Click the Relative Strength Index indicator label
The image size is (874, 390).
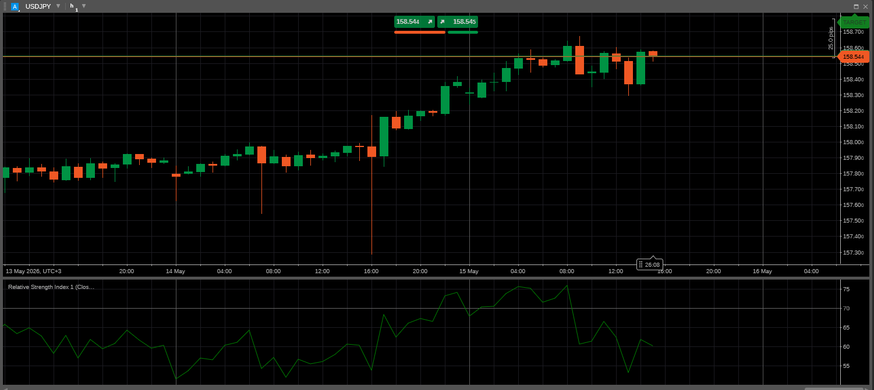(51, 287)
